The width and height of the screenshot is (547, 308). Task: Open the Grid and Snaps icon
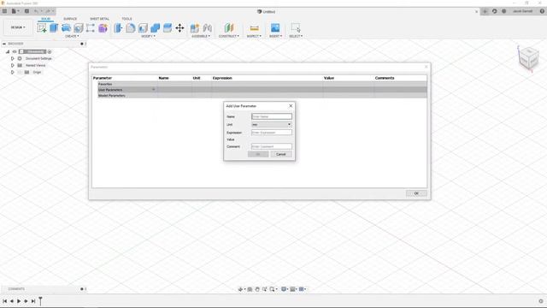(292, 289)
